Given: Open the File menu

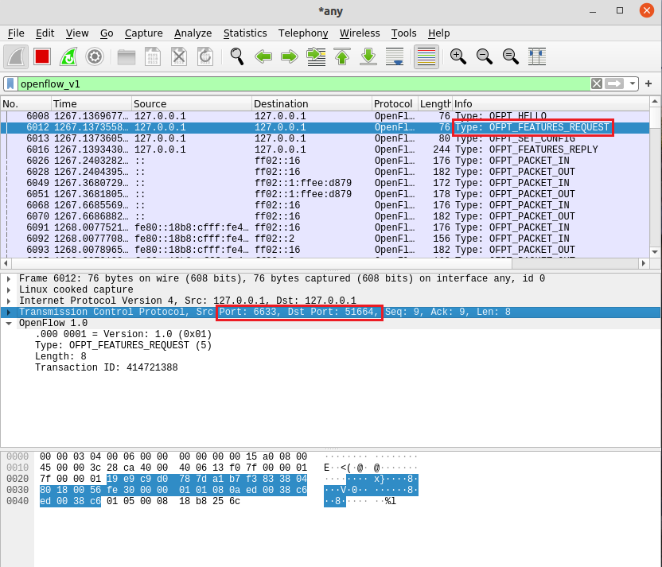Looking at the screenshot, I should point(16,33).
